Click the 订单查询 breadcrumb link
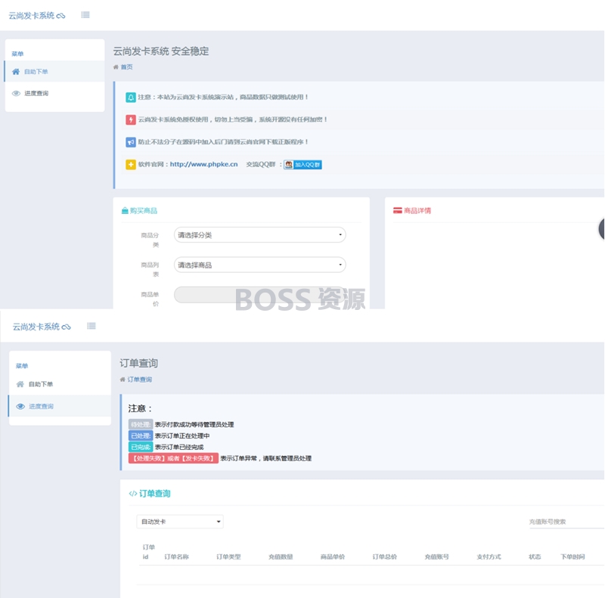Image resolution: width=605 pixels, height=598 pixels. 140,380
